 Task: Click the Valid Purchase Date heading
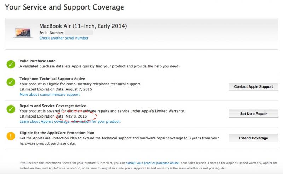37,61
